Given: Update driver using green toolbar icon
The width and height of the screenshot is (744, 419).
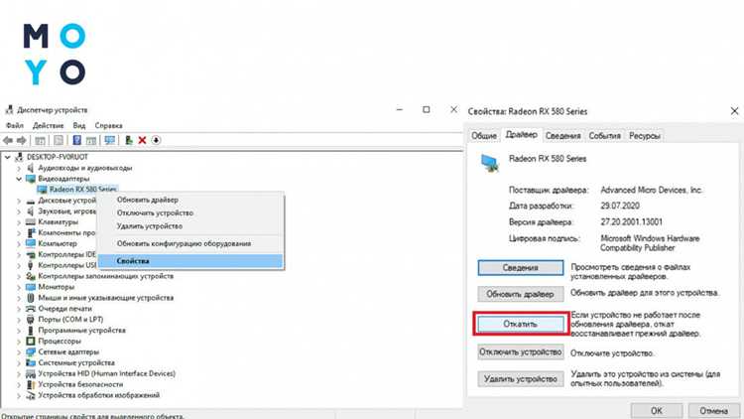Looking at the screenshot, I should coord(128,140).
